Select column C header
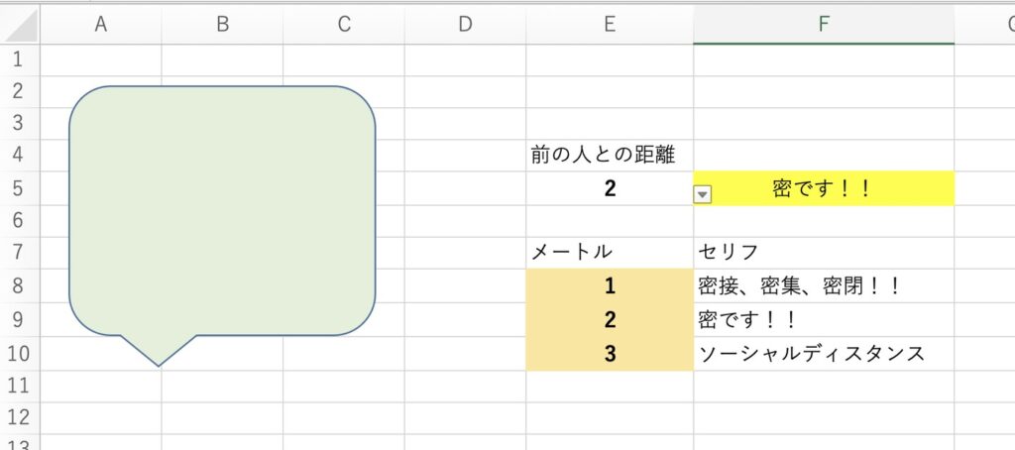Viewport: 1015px width, 450px height. (x=344, y=26)
